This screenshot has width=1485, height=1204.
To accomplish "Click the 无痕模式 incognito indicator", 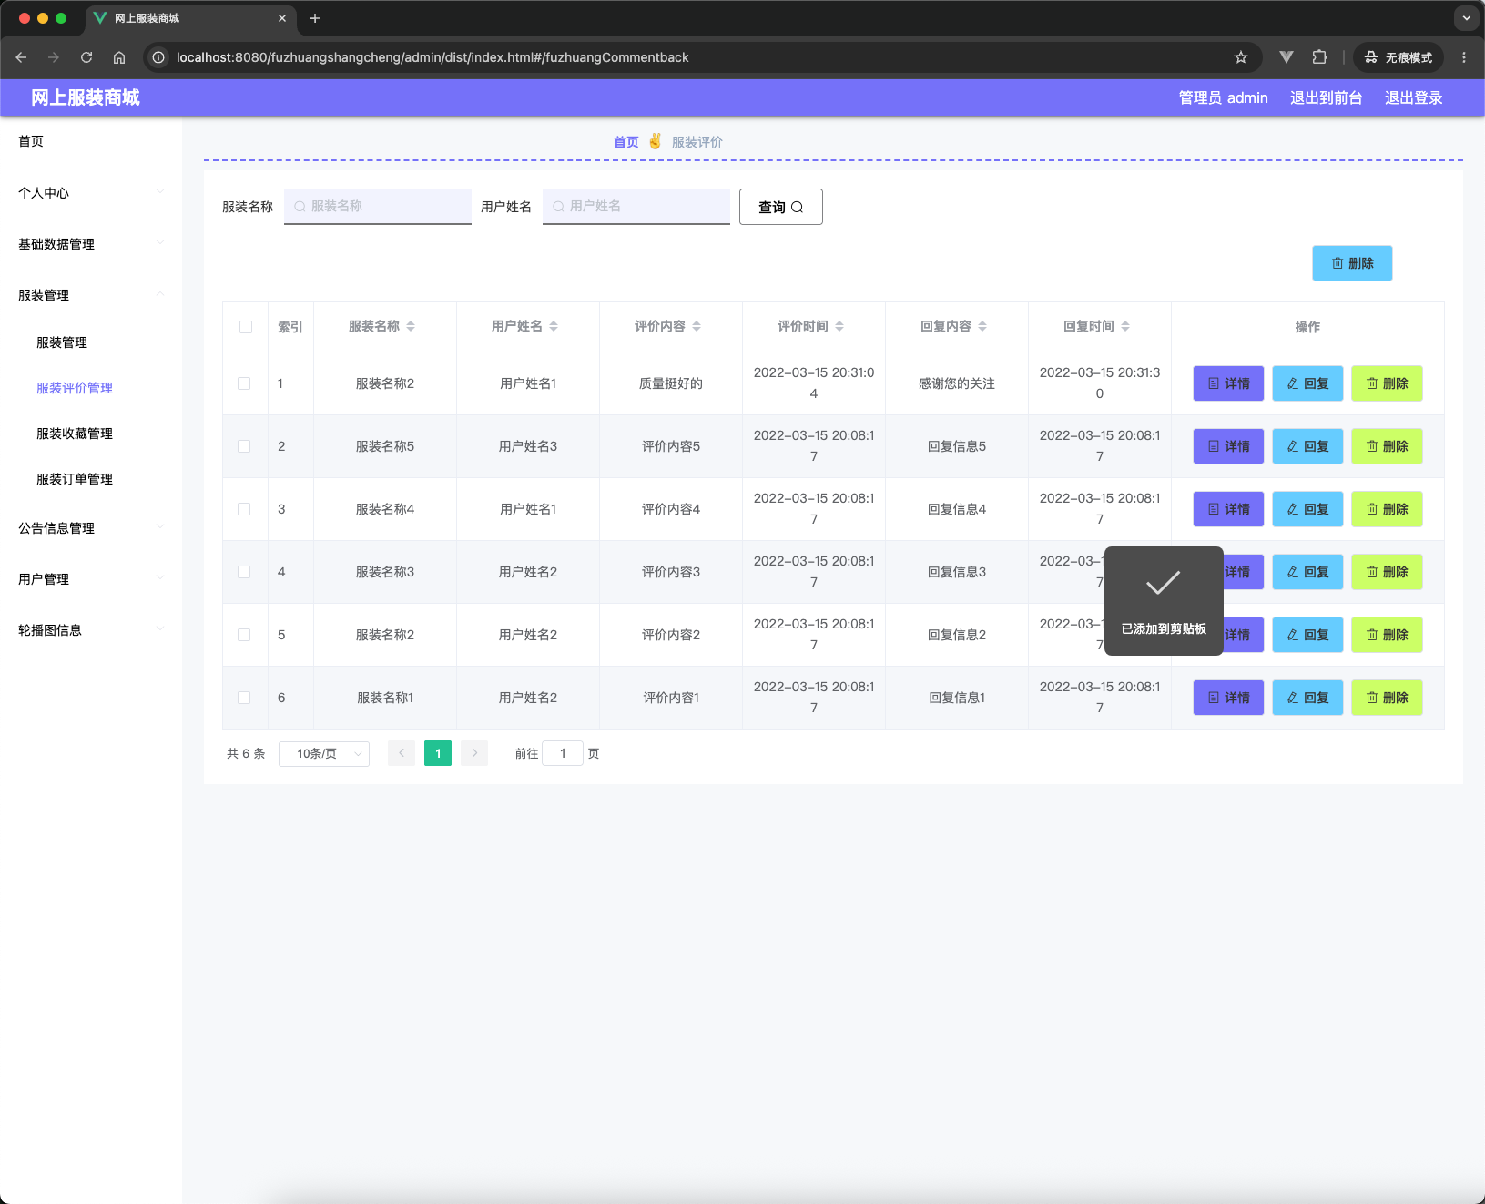I will [x=1398, y=57].
